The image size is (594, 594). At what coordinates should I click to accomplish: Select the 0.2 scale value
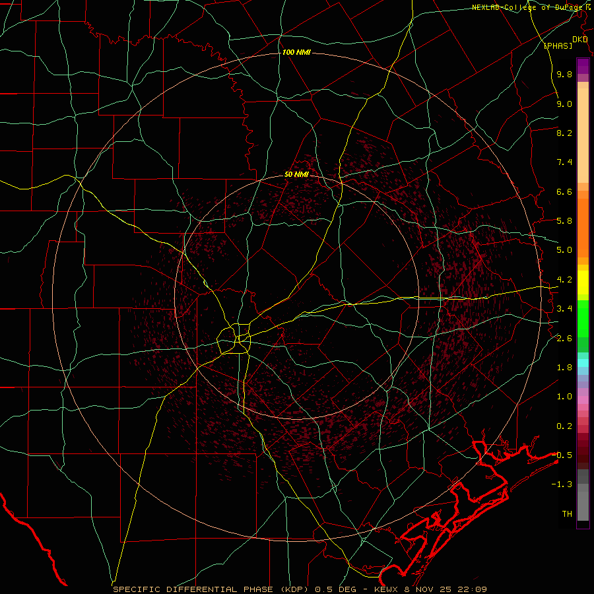564,426
